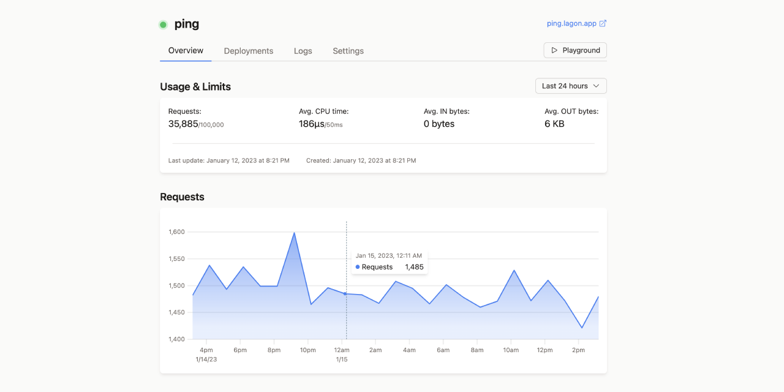The image size is (784, 392).
Task: Click the external link icon next to ping.lagon.app
Action: (x=603, y=23)
